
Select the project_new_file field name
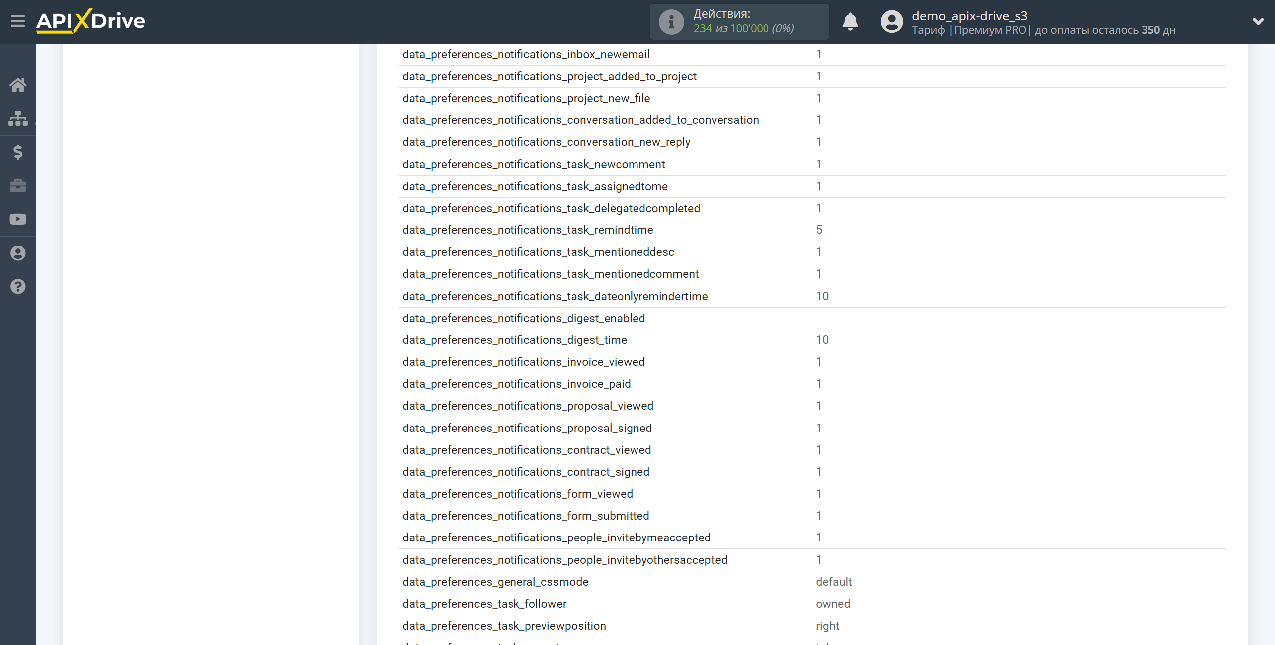click(526, 98)
